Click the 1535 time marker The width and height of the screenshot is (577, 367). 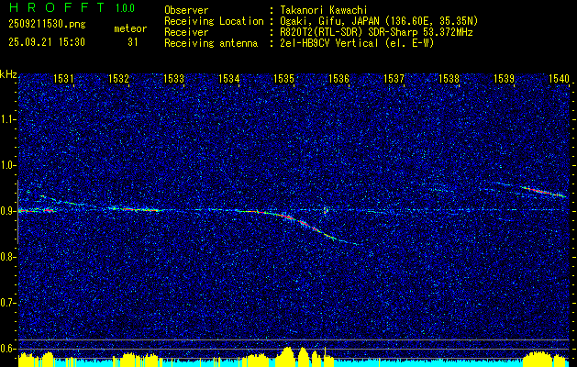click(x=283, y=79)
